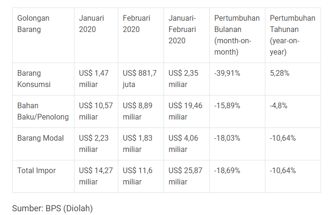The image size is (329, 215).
Task: Click the US$ 25,87 miliar total cell
Action: [187, 176]
